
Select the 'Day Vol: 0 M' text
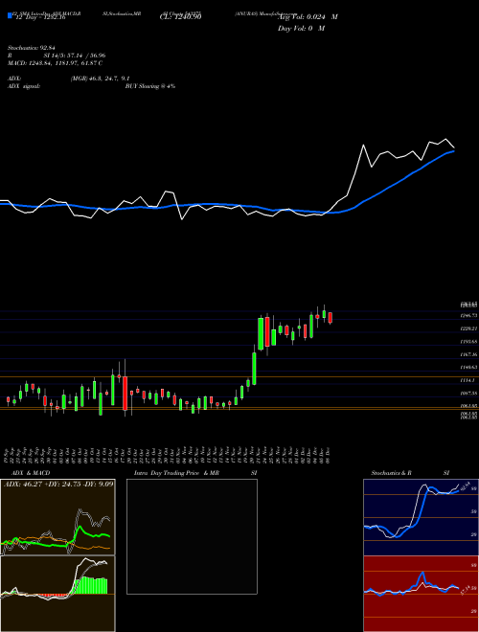(x=301, y=28)
